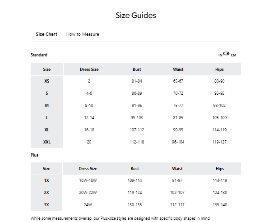This screenshot has height=222, width=255.
Task: Click the XXL hips value 119-127
Action: [219, 142]
